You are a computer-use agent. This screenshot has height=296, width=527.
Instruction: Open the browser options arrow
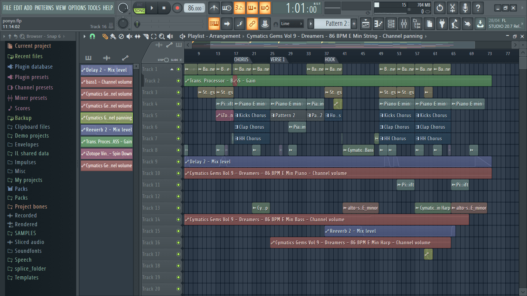pyautogui.click(x=4, y=36)
